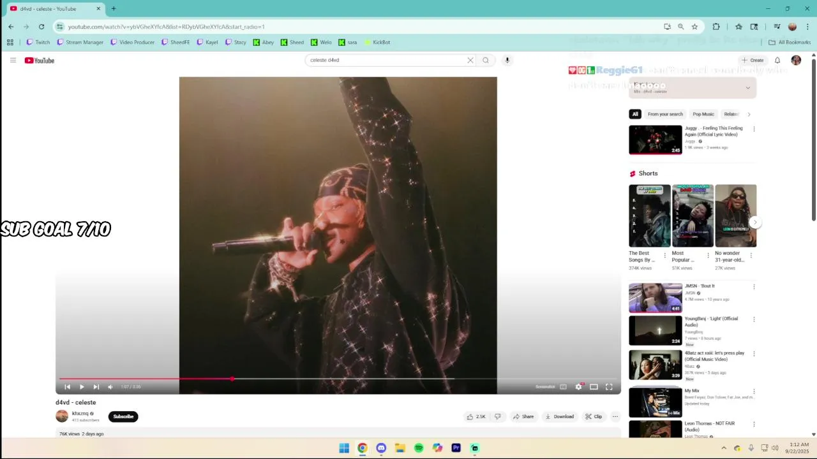This screenshot has width=817, height=459.
Task: Subscribe to khxznq channel
Action: pyautogui.click(x=123, y=417)
